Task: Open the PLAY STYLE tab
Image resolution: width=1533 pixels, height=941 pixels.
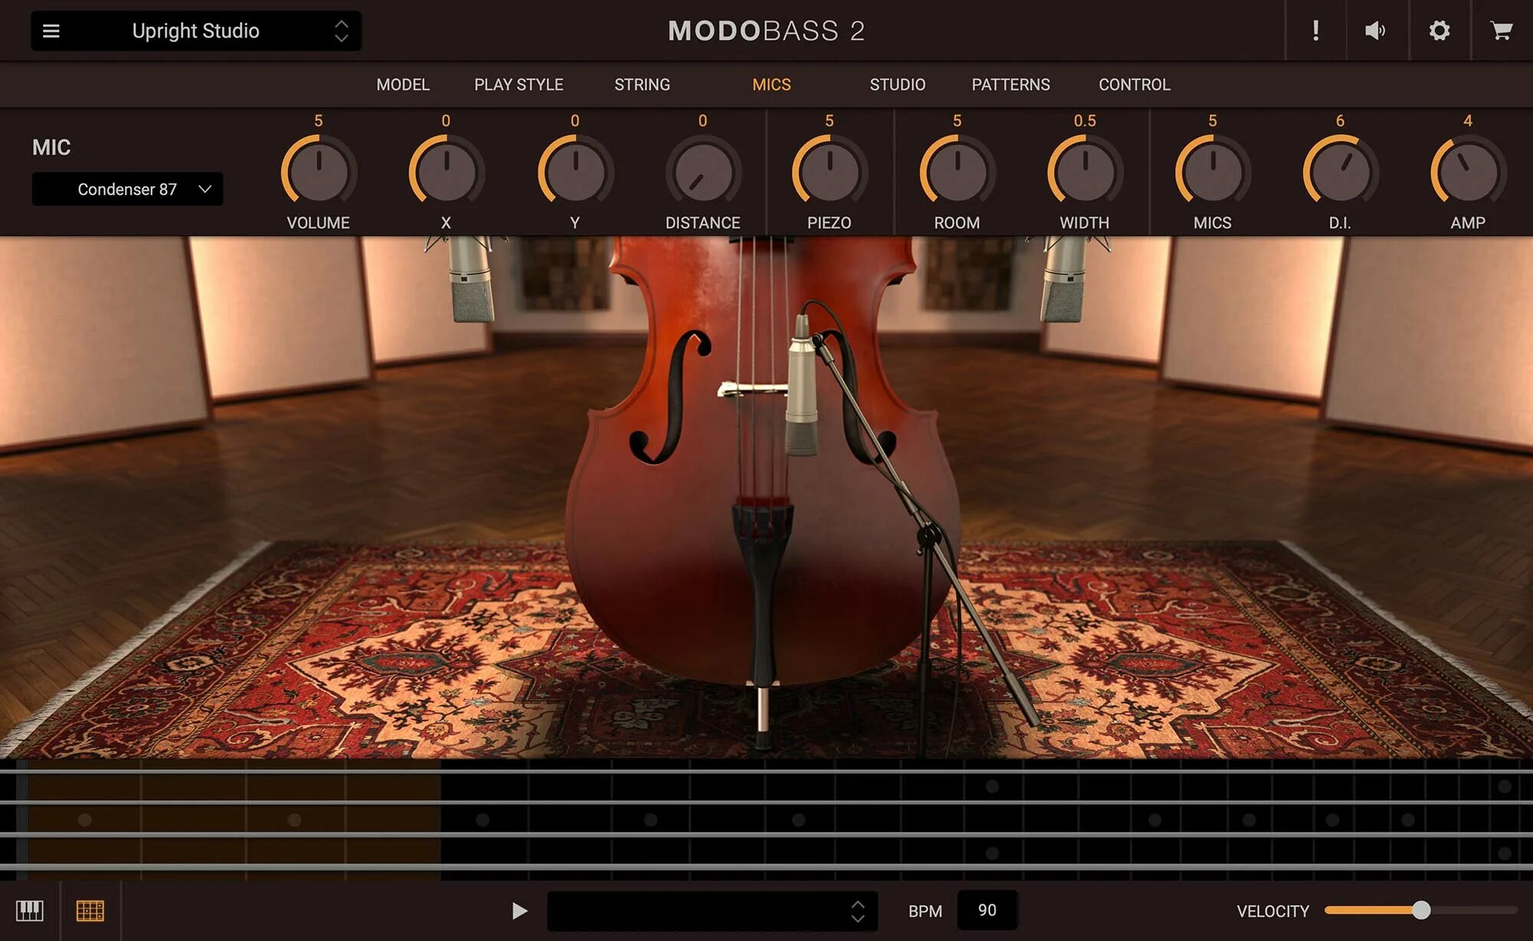Action: pyautogui.click(x=518, y=84)
